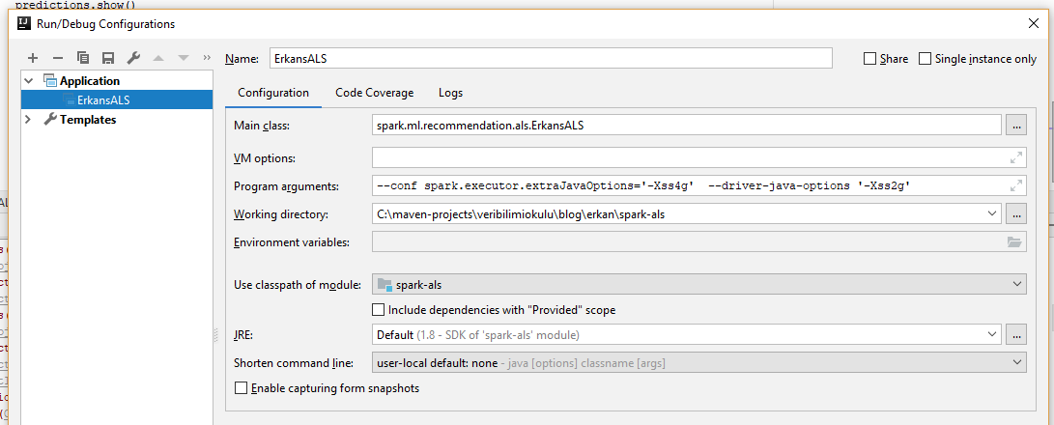Toggle Include dependencies with Provided scope

tap(379, 310)
